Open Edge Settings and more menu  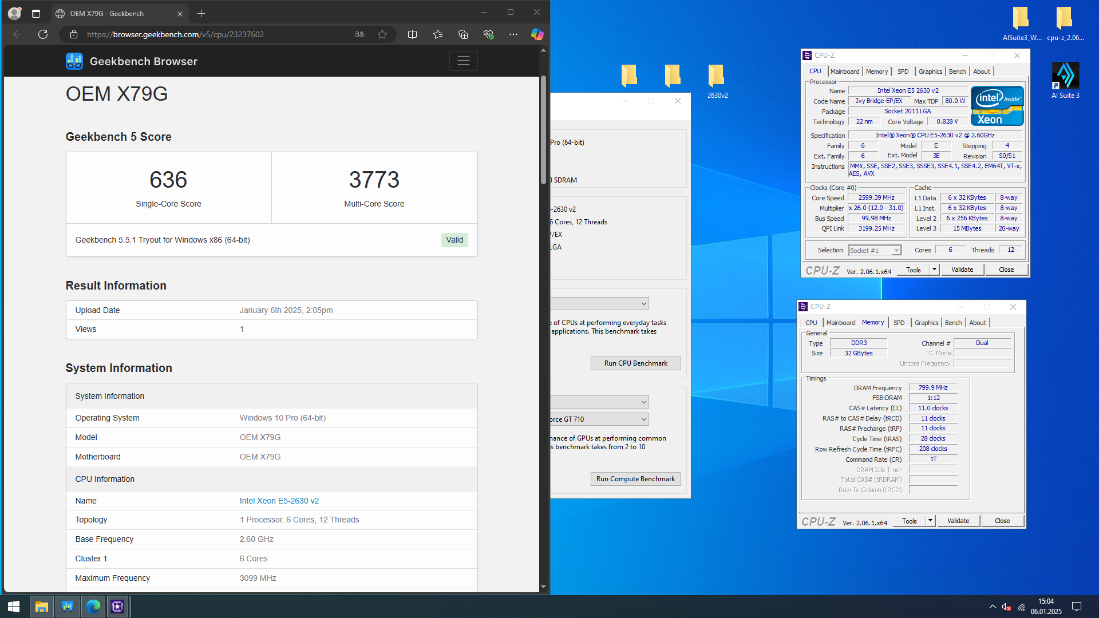pos(513,34)
